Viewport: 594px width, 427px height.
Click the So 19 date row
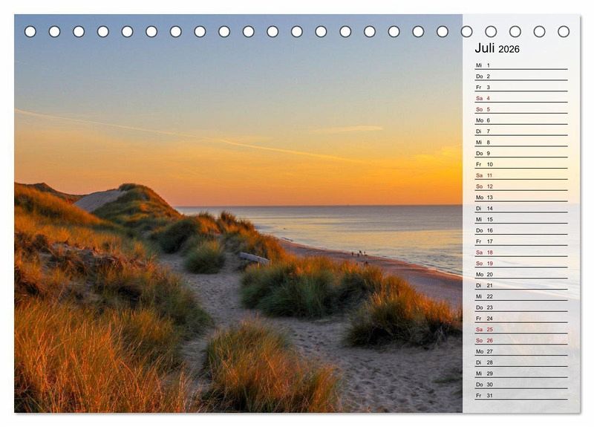click(520, 263)
